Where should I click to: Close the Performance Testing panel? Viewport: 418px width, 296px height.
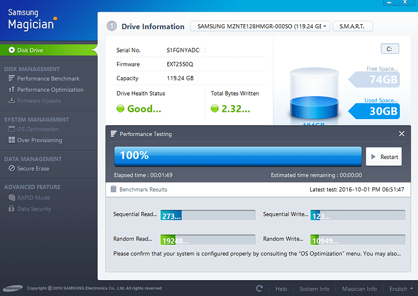click(402, 134)
